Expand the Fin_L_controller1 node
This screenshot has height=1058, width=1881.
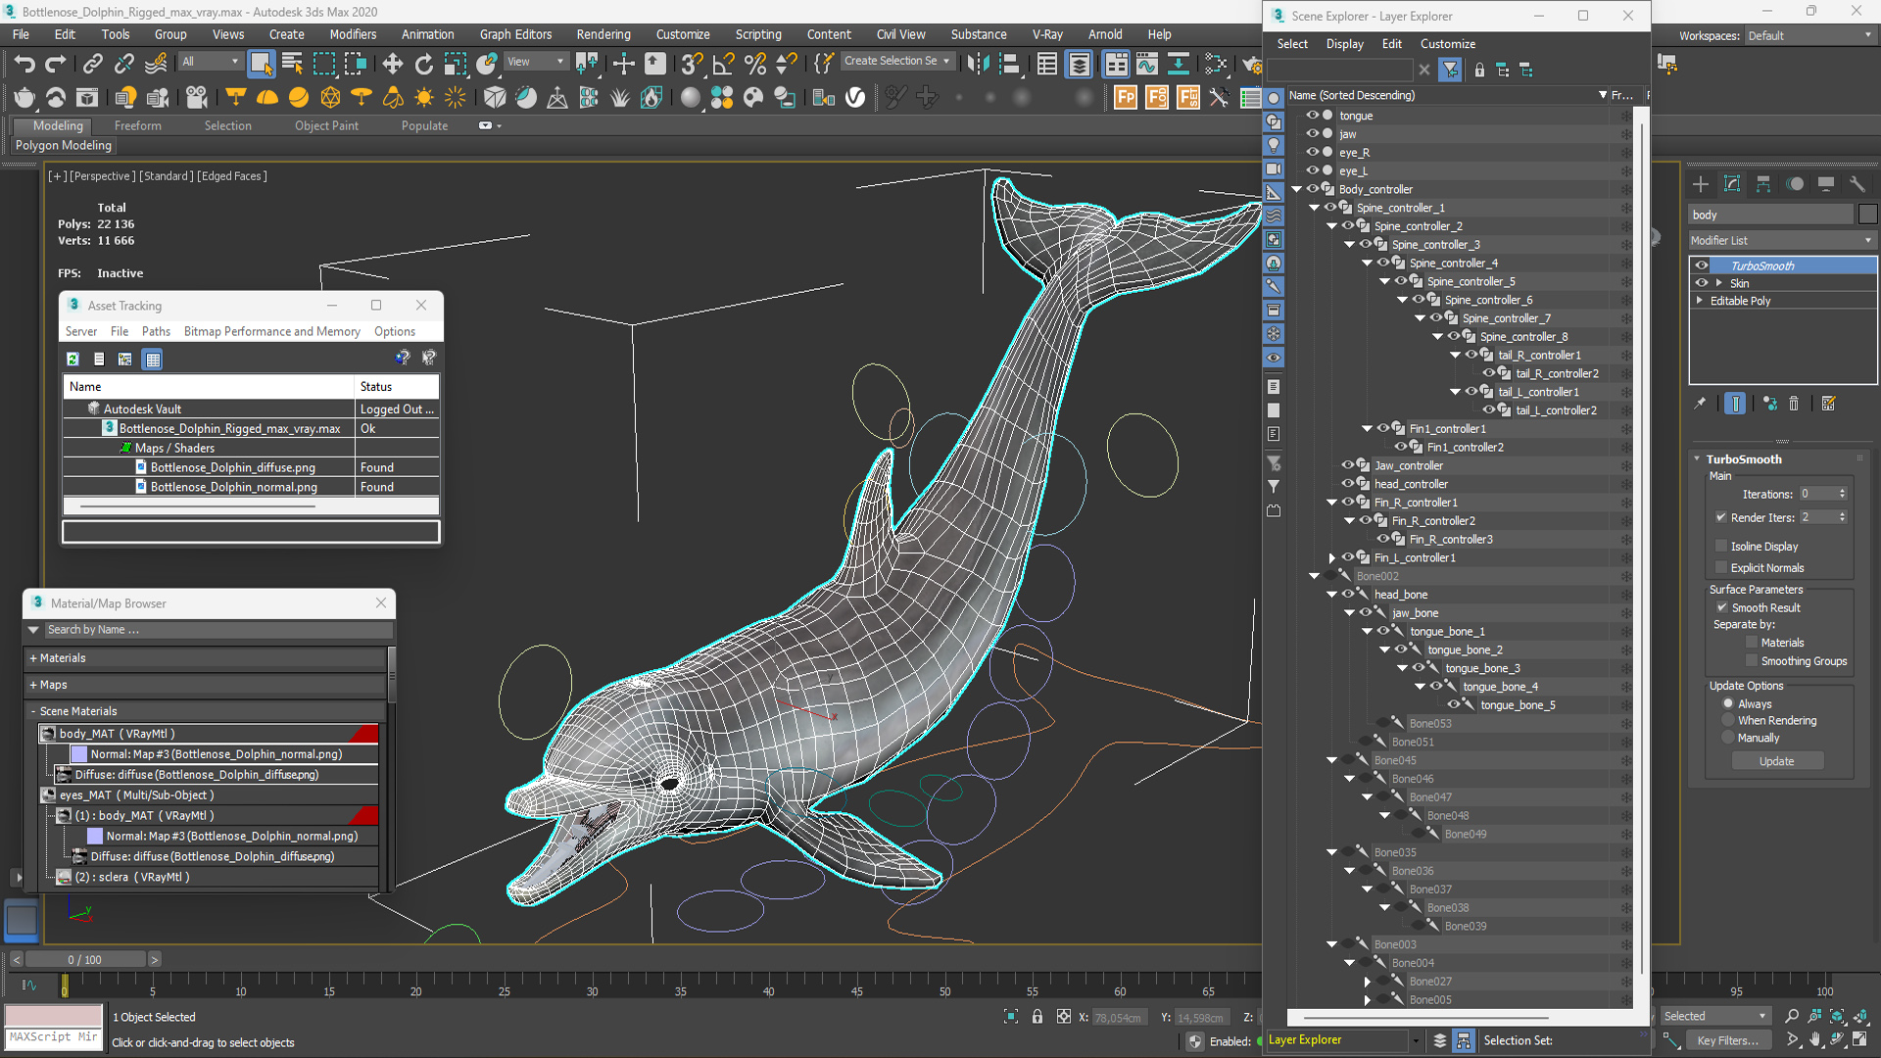(x=1331, y=558)
